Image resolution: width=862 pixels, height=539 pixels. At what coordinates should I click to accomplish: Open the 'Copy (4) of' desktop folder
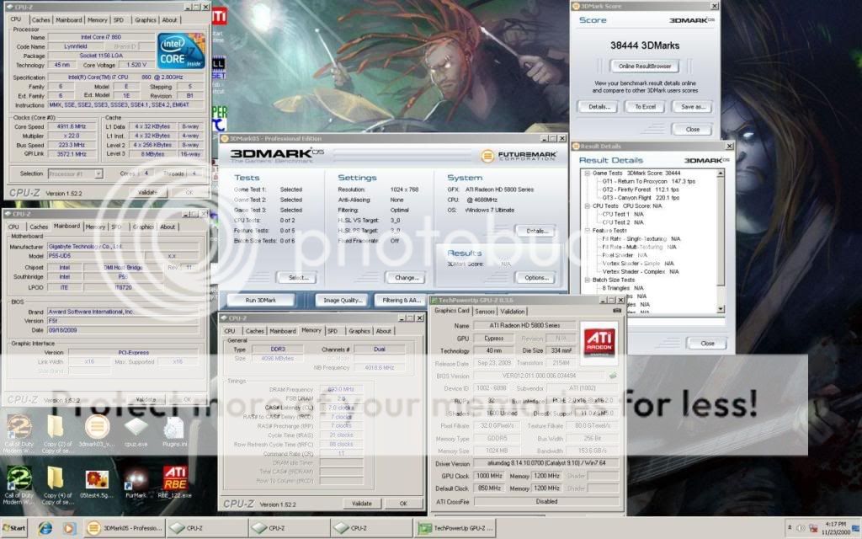point(57,485)
